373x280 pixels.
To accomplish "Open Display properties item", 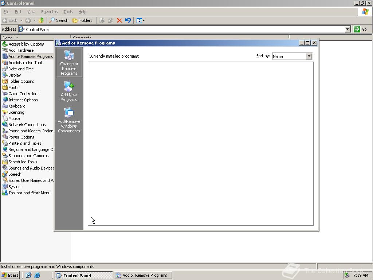I will [12, 75].
